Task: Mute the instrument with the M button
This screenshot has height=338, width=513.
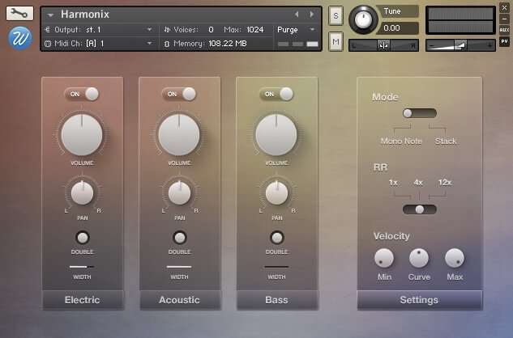Action: tap(336, 40)
